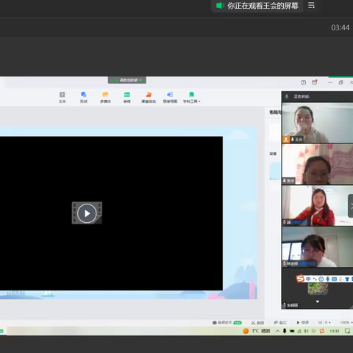The image size is (353, 353).
Task: Click the red Sogou tray icon
Action: tap(322, 331)
